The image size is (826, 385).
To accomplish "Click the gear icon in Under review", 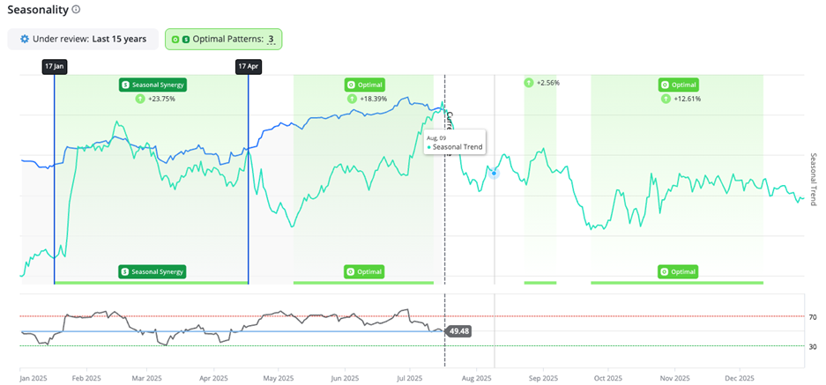I will pyautogui.click(x=25, y=39).
